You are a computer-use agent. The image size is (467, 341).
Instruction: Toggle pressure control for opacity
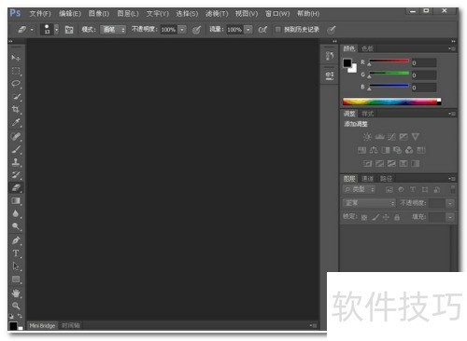(196, 30)
